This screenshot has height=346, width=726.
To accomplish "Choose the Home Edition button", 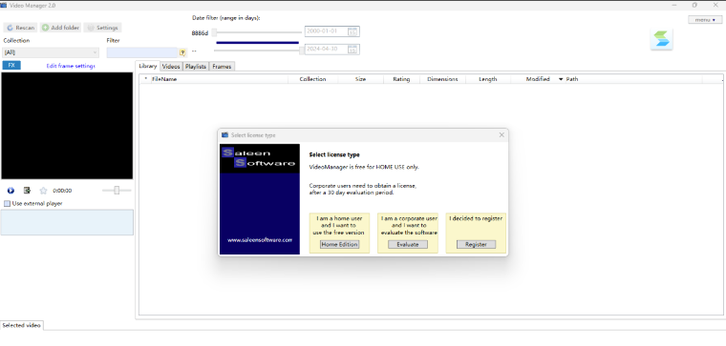I will point(339,244).
